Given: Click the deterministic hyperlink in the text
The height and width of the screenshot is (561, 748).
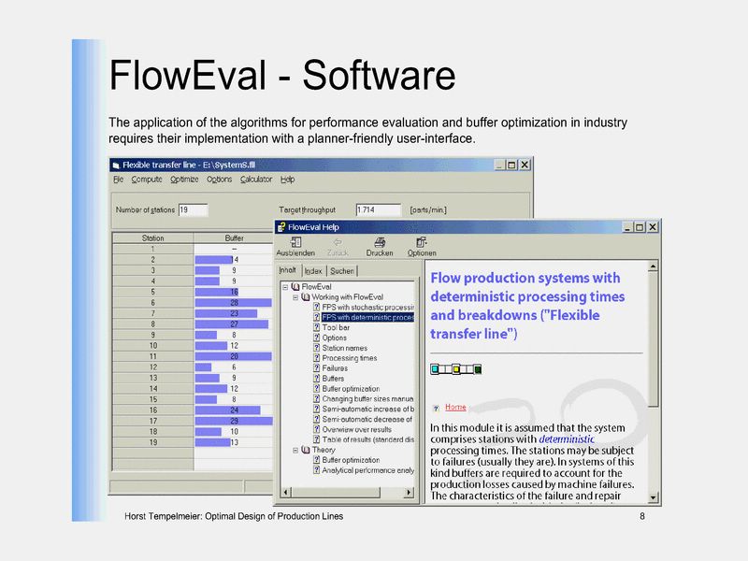Looking at the screenshot, I should click(567, 438).
